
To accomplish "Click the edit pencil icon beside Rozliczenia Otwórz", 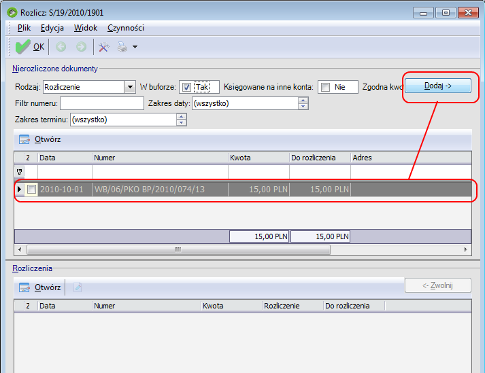I will point(78,287).
